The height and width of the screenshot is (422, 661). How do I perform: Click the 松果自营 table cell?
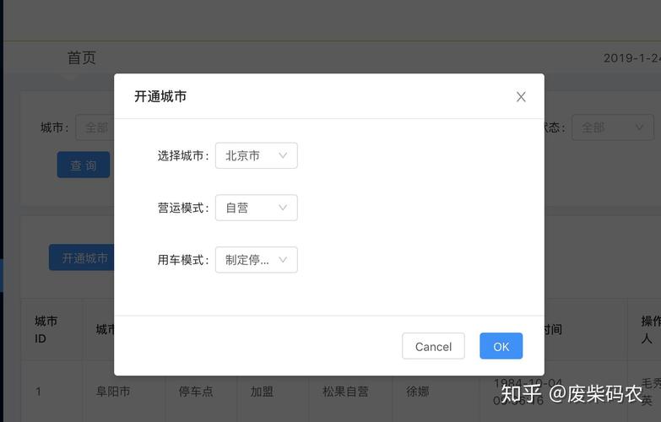(x=345, y=392)
